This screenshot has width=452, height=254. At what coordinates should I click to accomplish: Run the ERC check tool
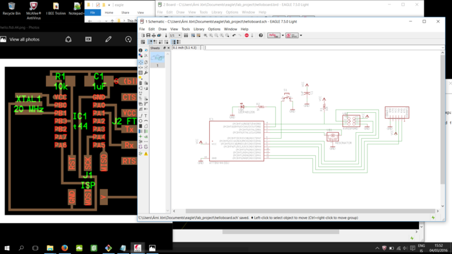pyautogui.click(x=140, y=153)
